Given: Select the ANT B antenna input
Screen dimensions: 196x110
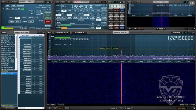Looking at the screenshot, I should tap(18, 21).
